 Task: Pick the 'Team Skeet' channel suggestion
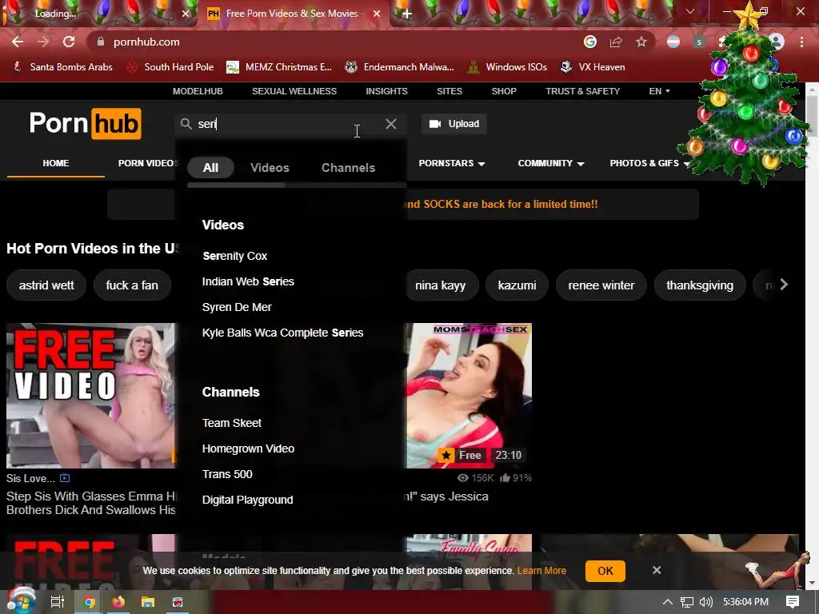tap(231, 423)
